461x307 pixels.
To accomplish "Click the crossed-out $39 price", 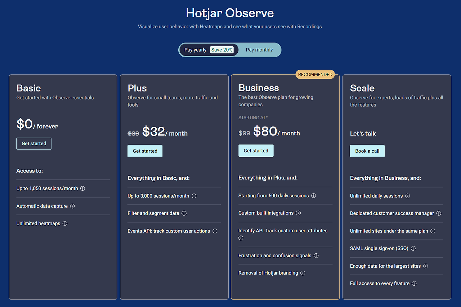I will [x=134, y=133].
